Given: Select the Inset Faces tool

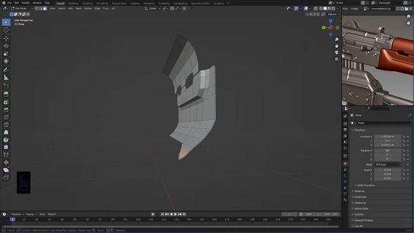Looking at the screenshot, I should tap(6, 102).
